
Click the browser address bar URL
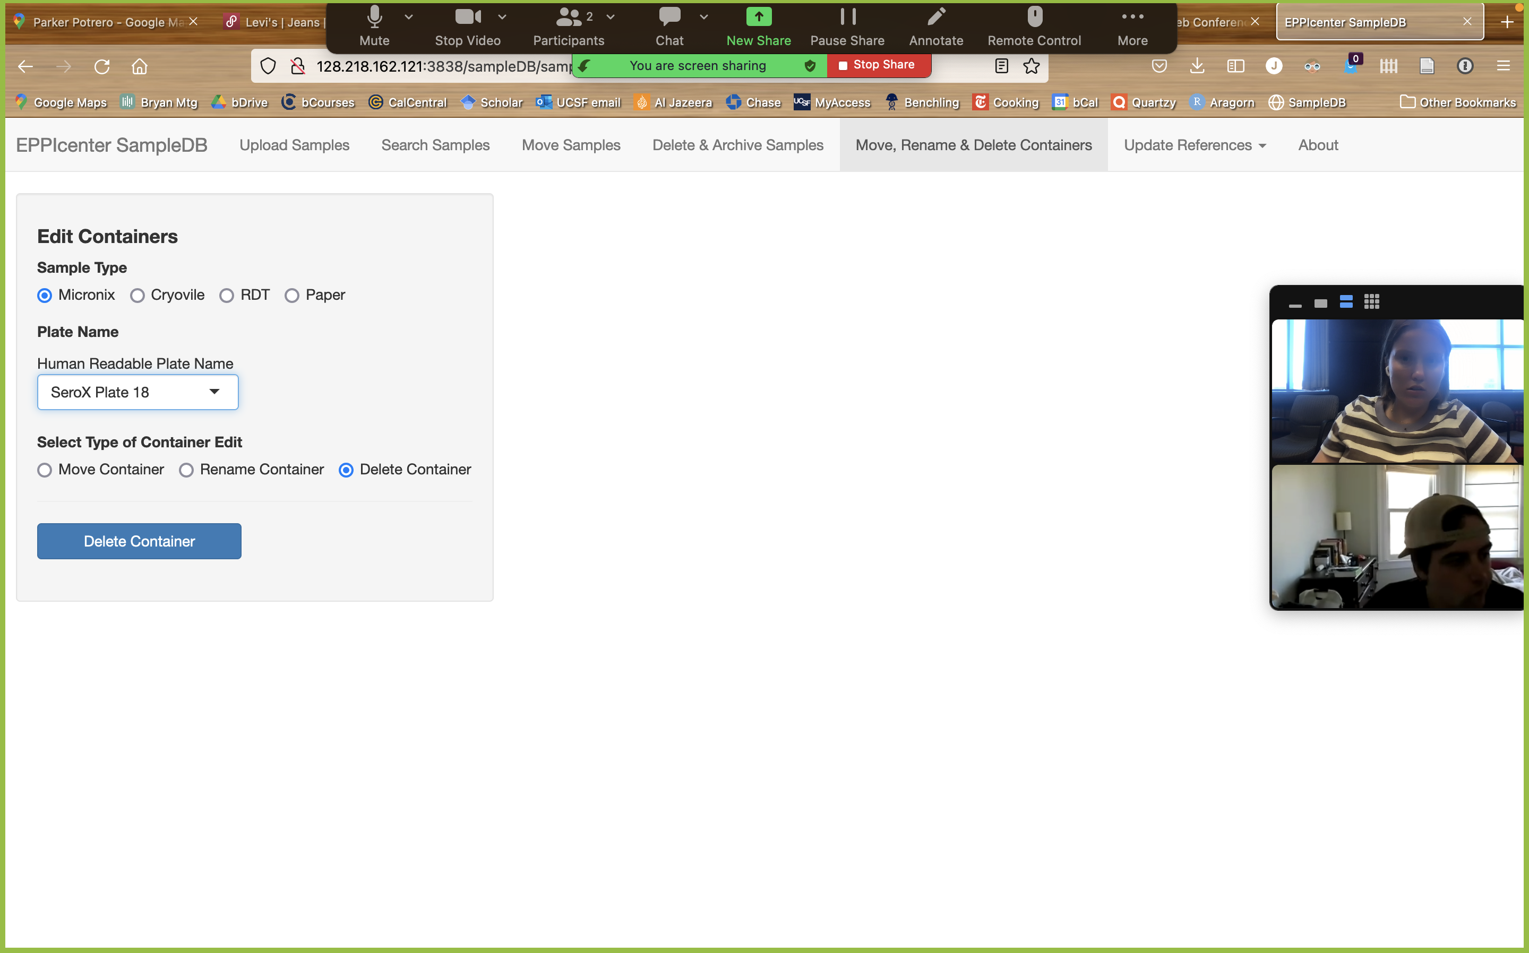click(441, 66)
